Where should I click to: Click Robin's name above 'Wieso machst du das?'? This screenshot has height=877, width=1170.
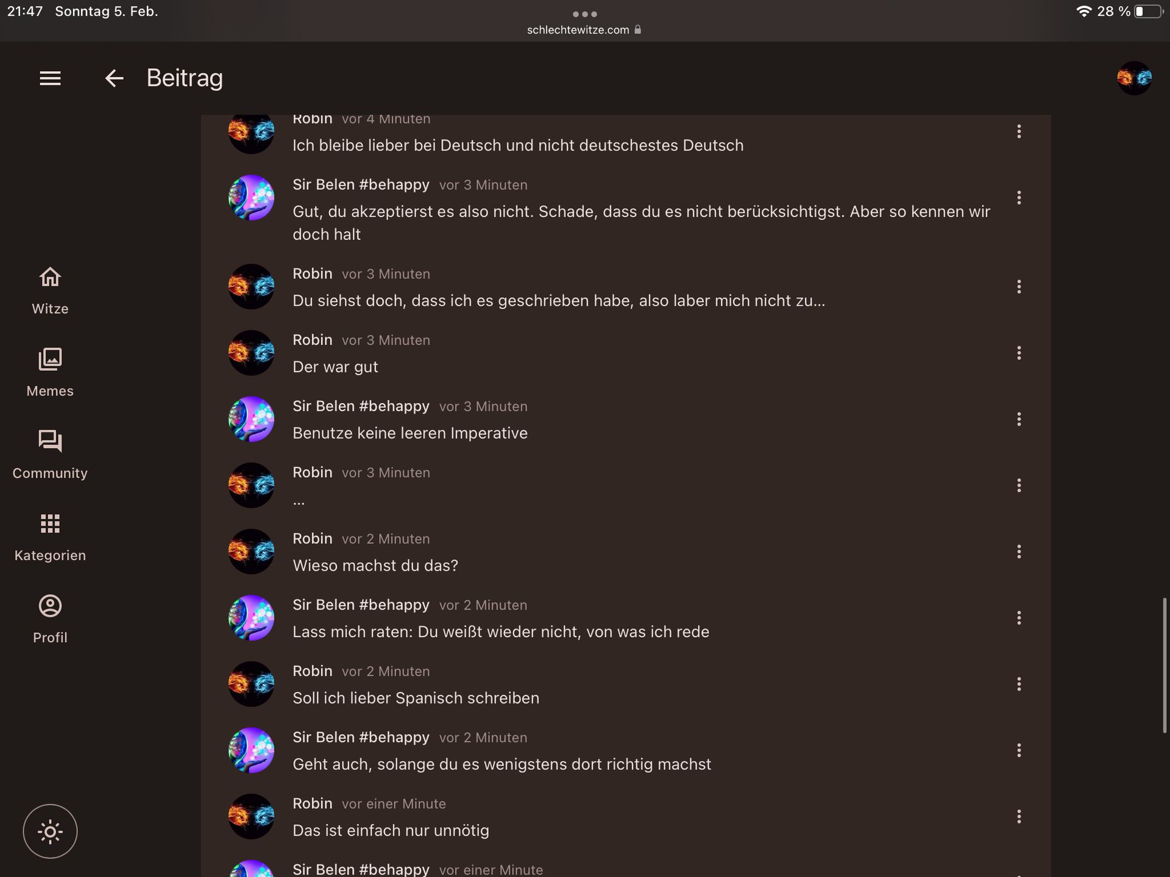312,538
